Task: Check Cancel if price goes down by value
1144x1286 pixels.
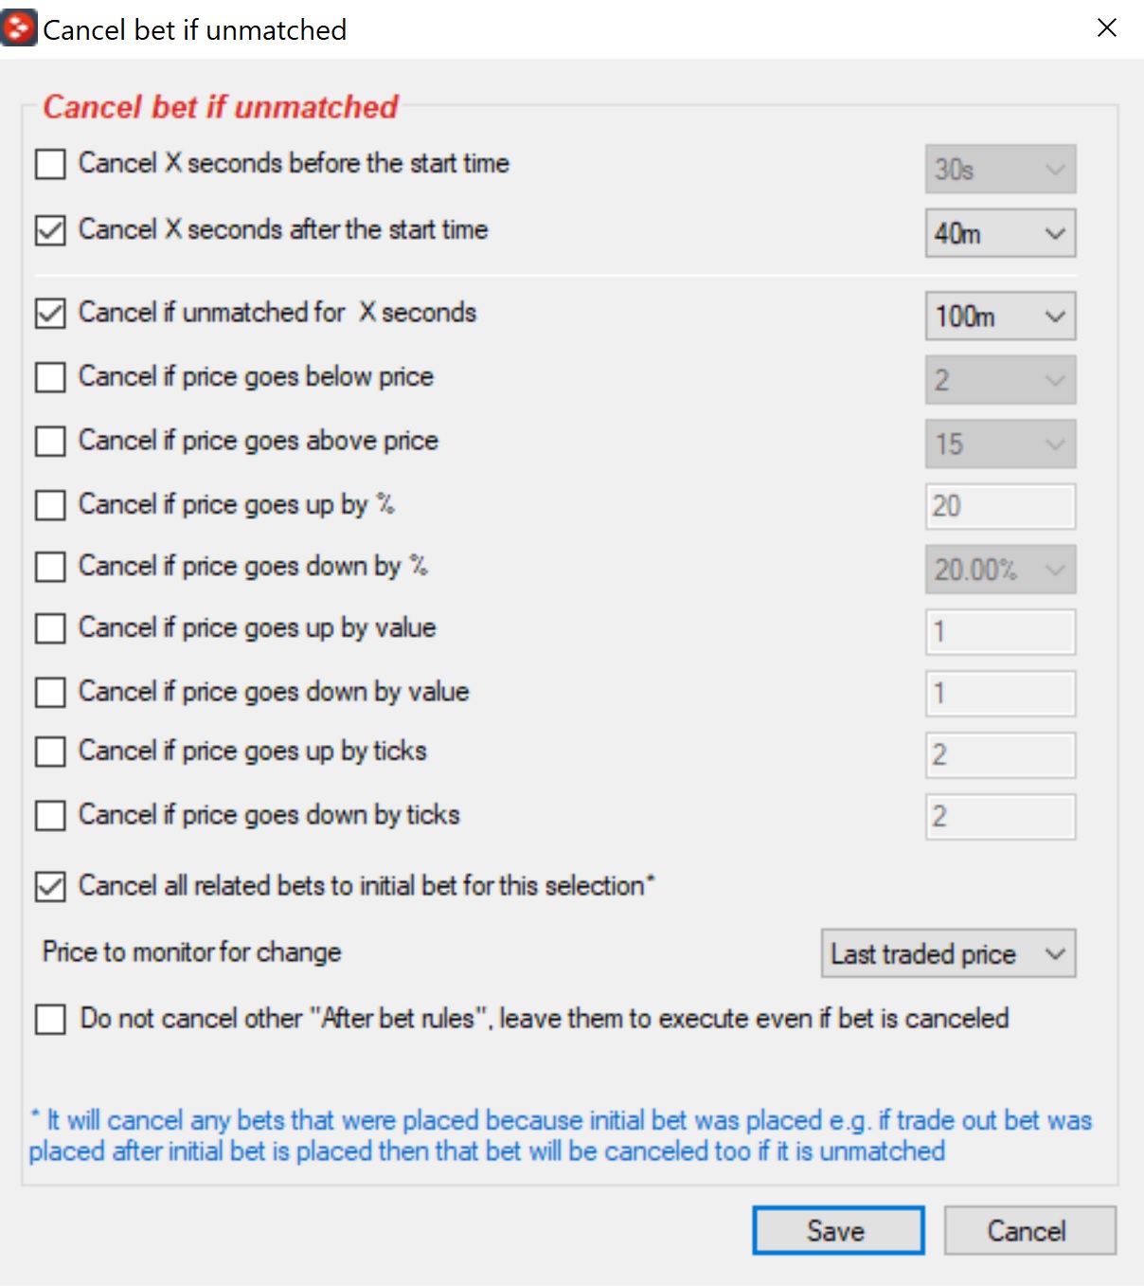Action: (x=50, y=692)
